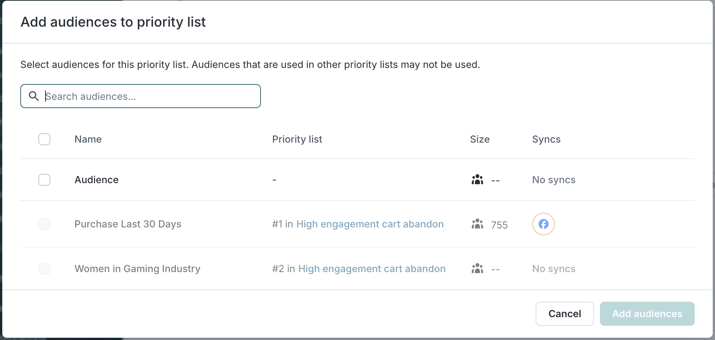715x340 pixels.
Task: Click the people icon beside size 755
Action: coord(477,224)
